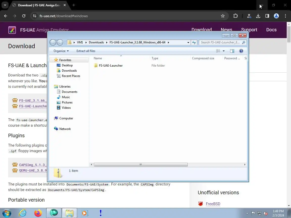Open address bar previous locations dropdown
291x218 pixels.
coord(188,42)
